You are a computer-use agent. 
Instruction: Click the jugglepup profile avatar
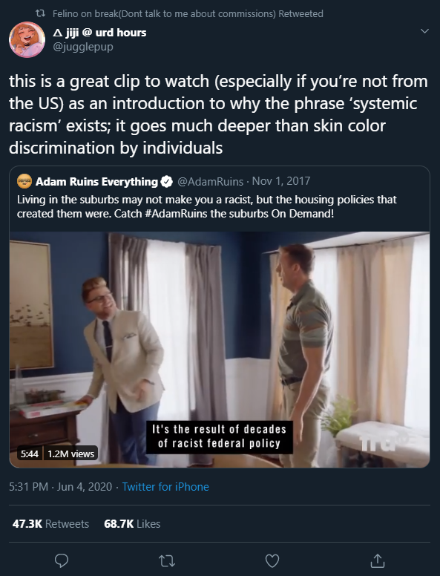(x=27, y=39)
